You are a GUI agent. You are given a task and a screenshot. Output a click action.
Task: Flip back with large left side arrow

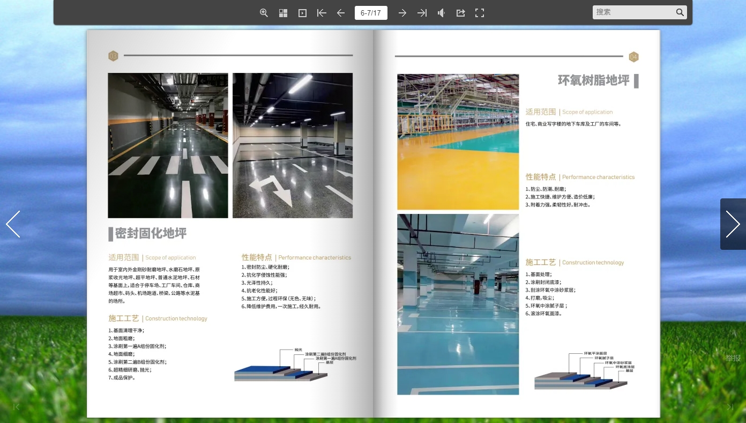pos(13,224)
